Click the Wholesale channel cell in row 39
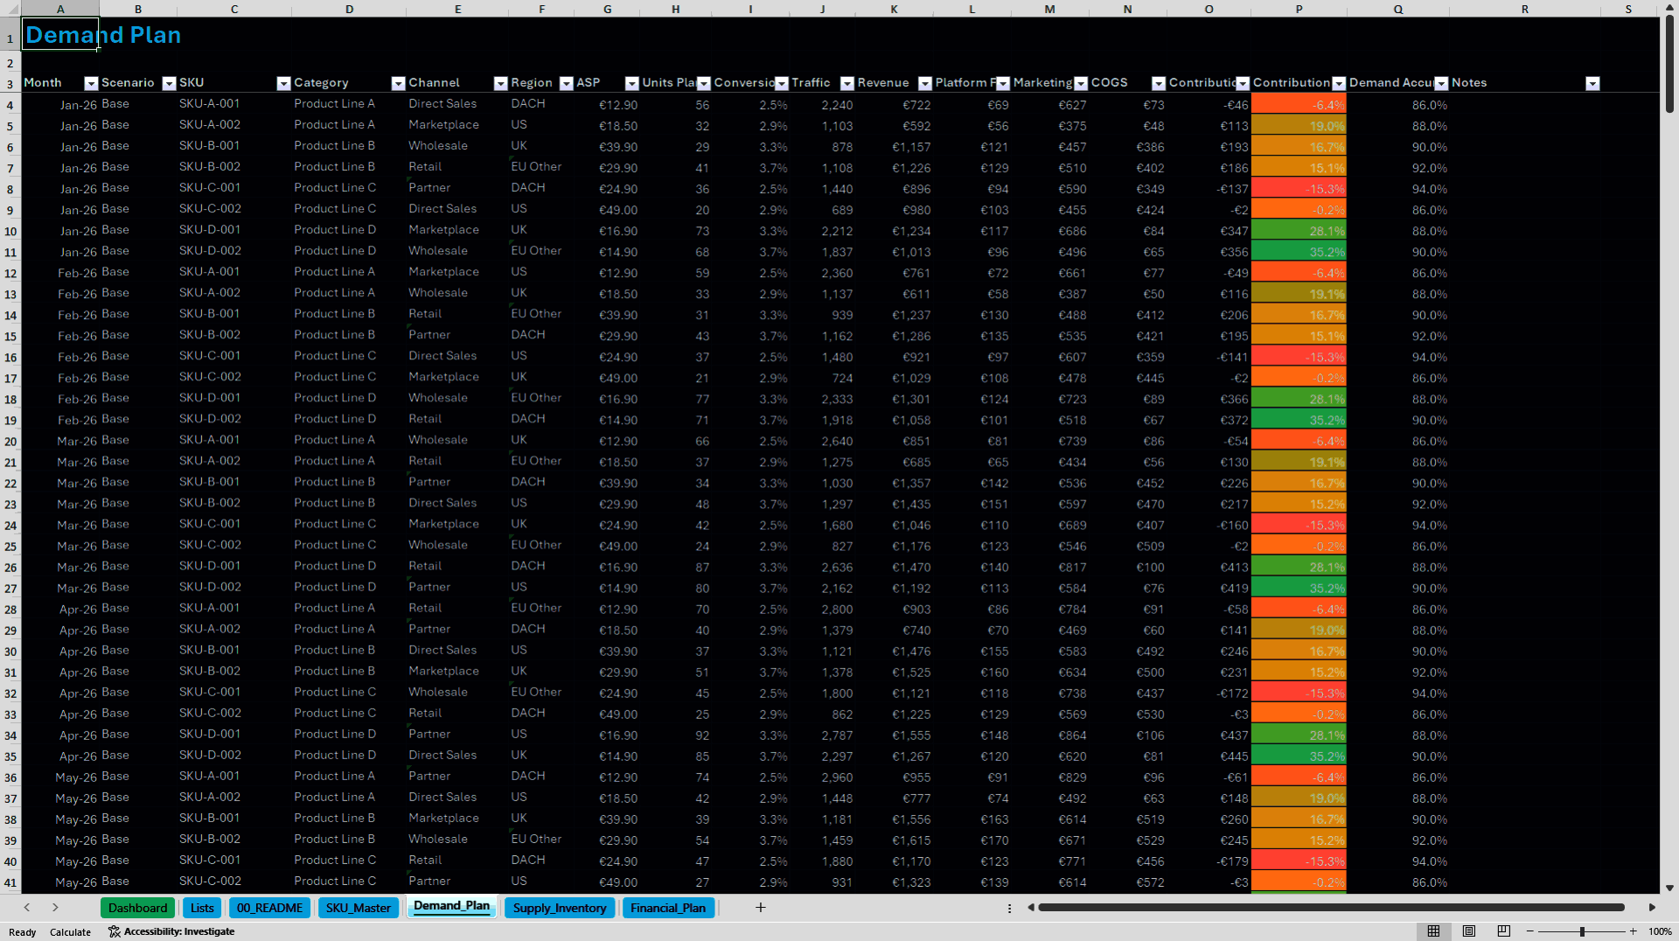1679x941 pixels. (x=457, y=840)
